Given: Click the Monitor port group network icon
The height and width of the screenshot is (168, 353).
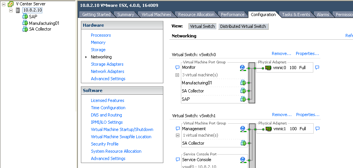Looking at the screenshot, I should pyautogui.click(x=242, y=68).
